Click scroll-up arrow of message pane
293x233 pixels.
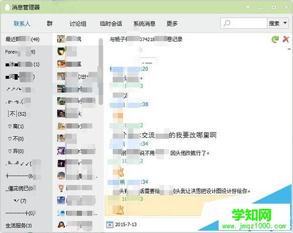point(289,49)
